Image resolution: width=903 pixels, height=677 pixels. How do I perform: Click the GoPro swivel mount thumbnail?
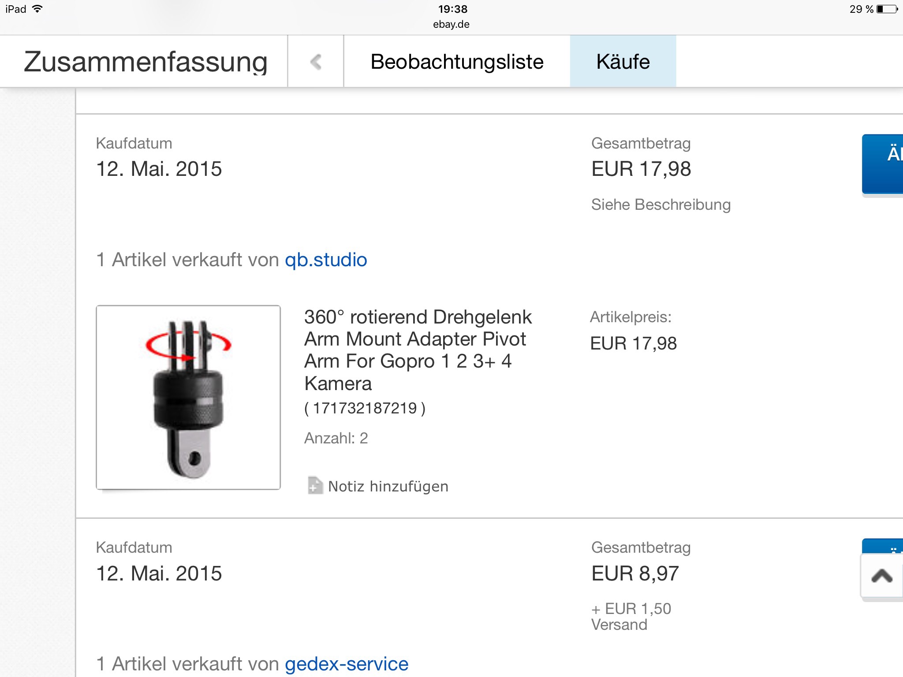pos(188,398)
